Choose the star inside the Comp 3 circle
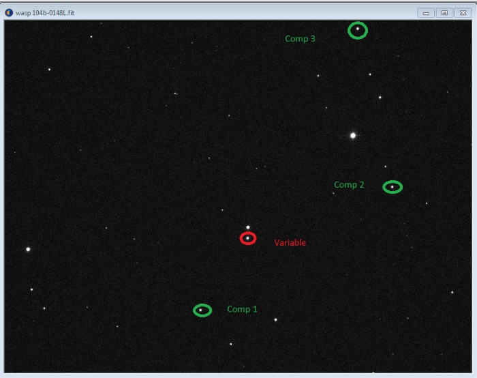477x378 pixels. (358, 29)
